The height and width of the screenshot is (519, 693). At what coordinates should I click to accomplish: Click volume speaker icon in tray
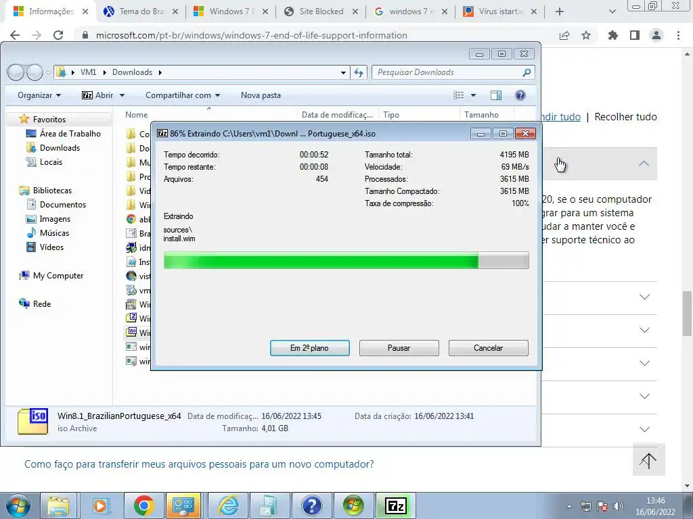point(619,506)
